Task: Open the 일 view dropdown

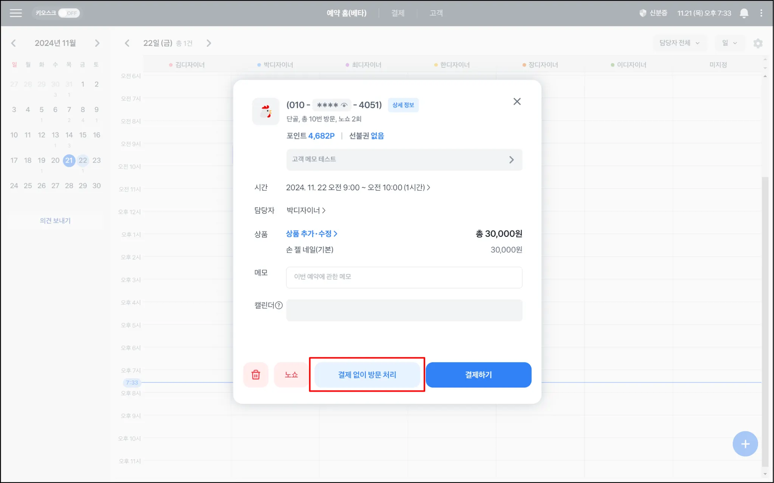Action: coord(729,43)
